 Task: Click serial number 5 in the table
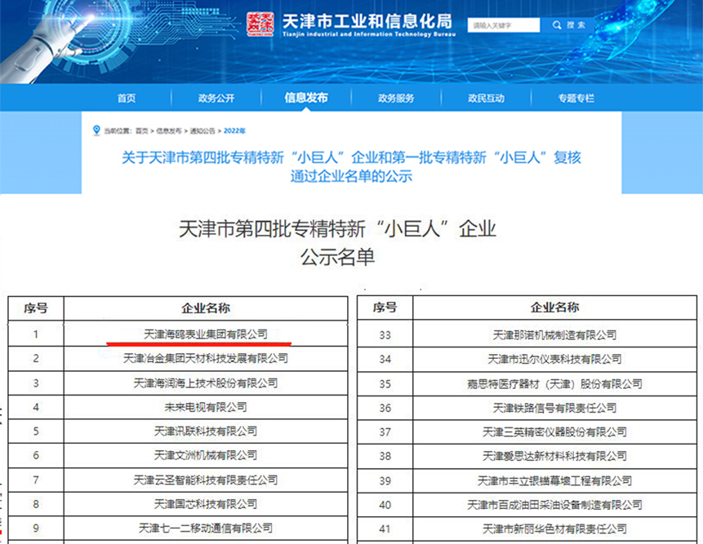coord(36,431)
